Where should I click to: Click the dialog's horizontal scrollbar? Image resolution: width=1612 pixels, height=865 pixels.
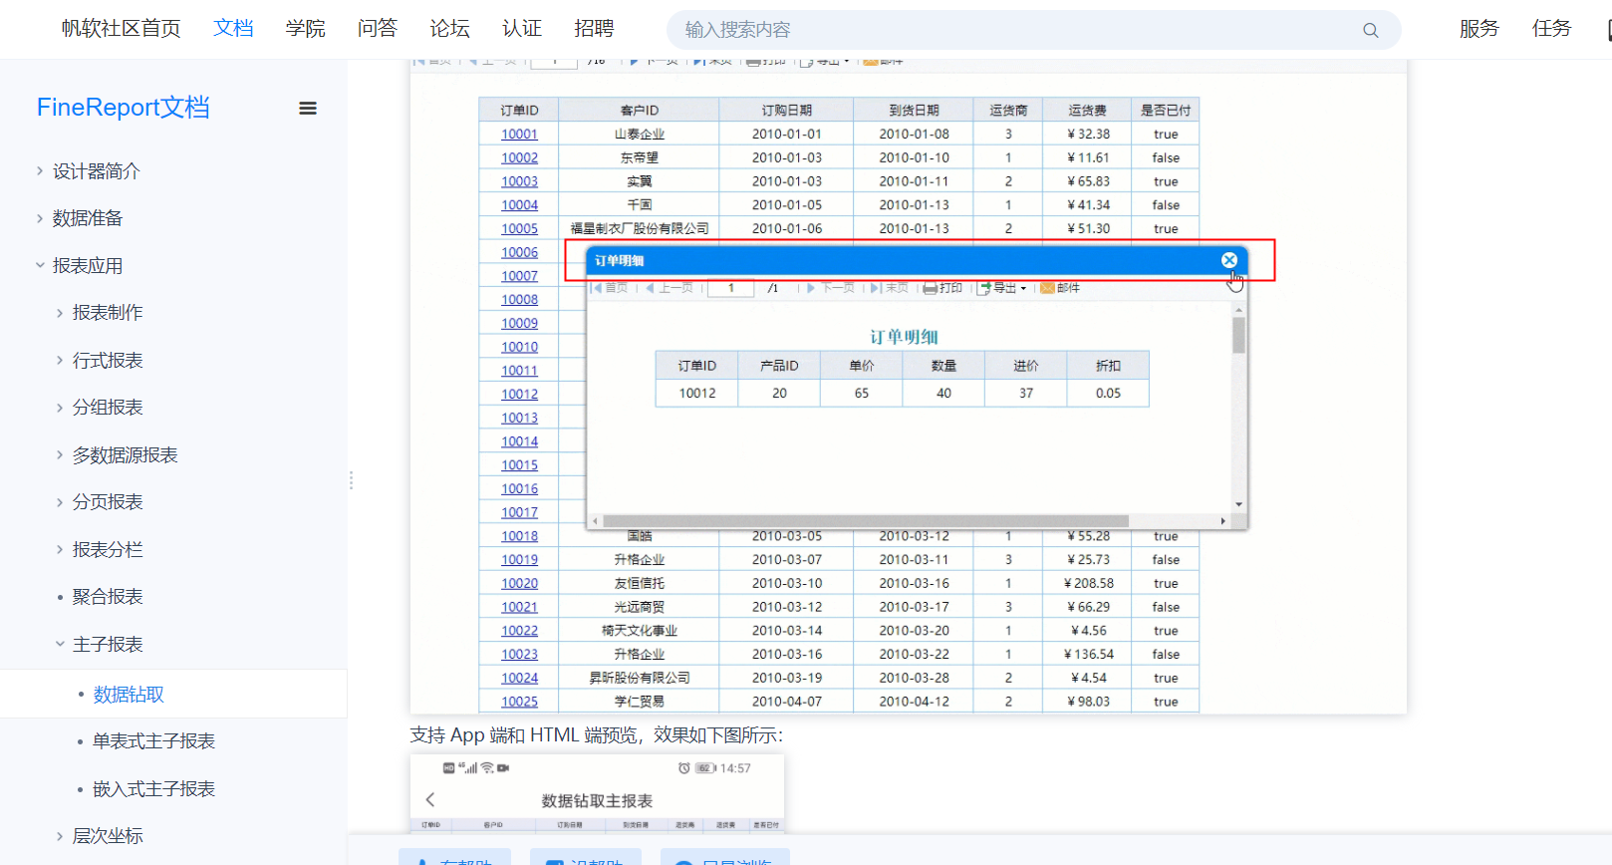866,521
